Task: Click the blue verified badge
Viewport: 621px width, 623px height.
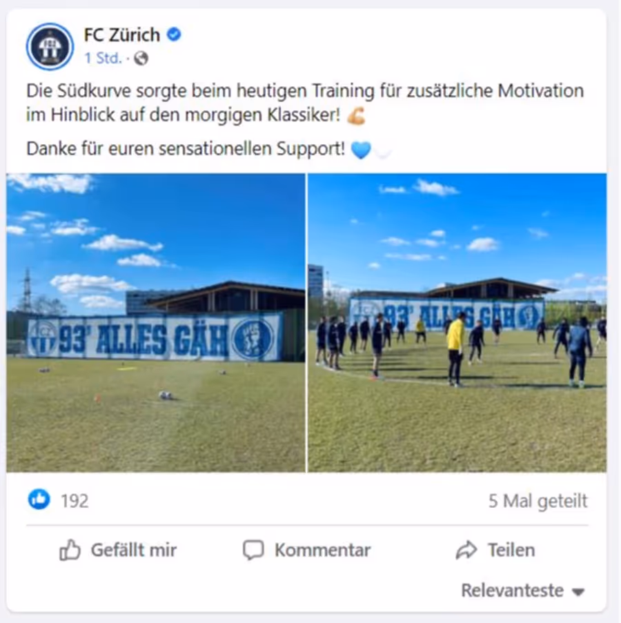Action: pyautogui.click(x=174, y=34)
